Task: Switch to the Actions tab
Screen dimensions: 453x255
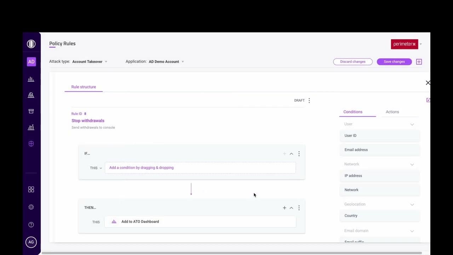Action: tap(392, 112)
